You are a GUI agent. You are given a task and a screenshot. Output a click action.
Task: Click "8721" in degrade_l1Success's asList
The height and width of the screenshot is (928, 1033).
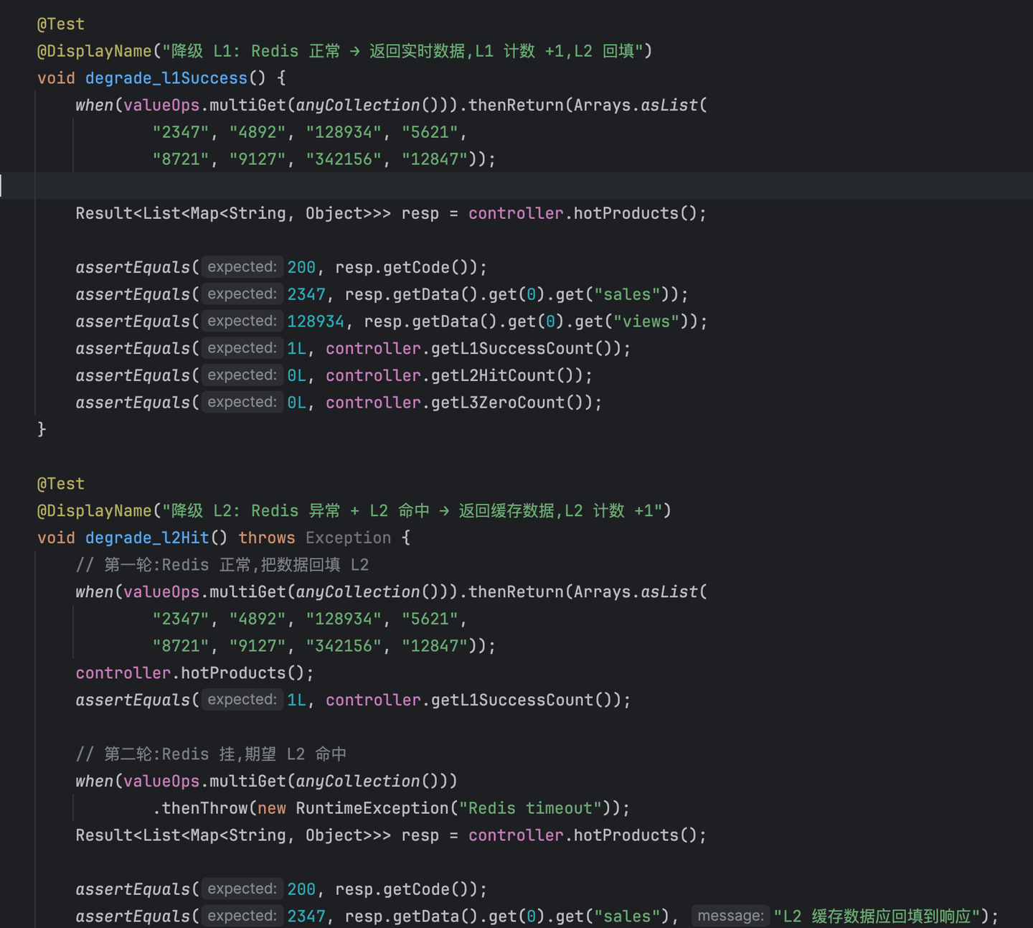click(x=181, y=159)
